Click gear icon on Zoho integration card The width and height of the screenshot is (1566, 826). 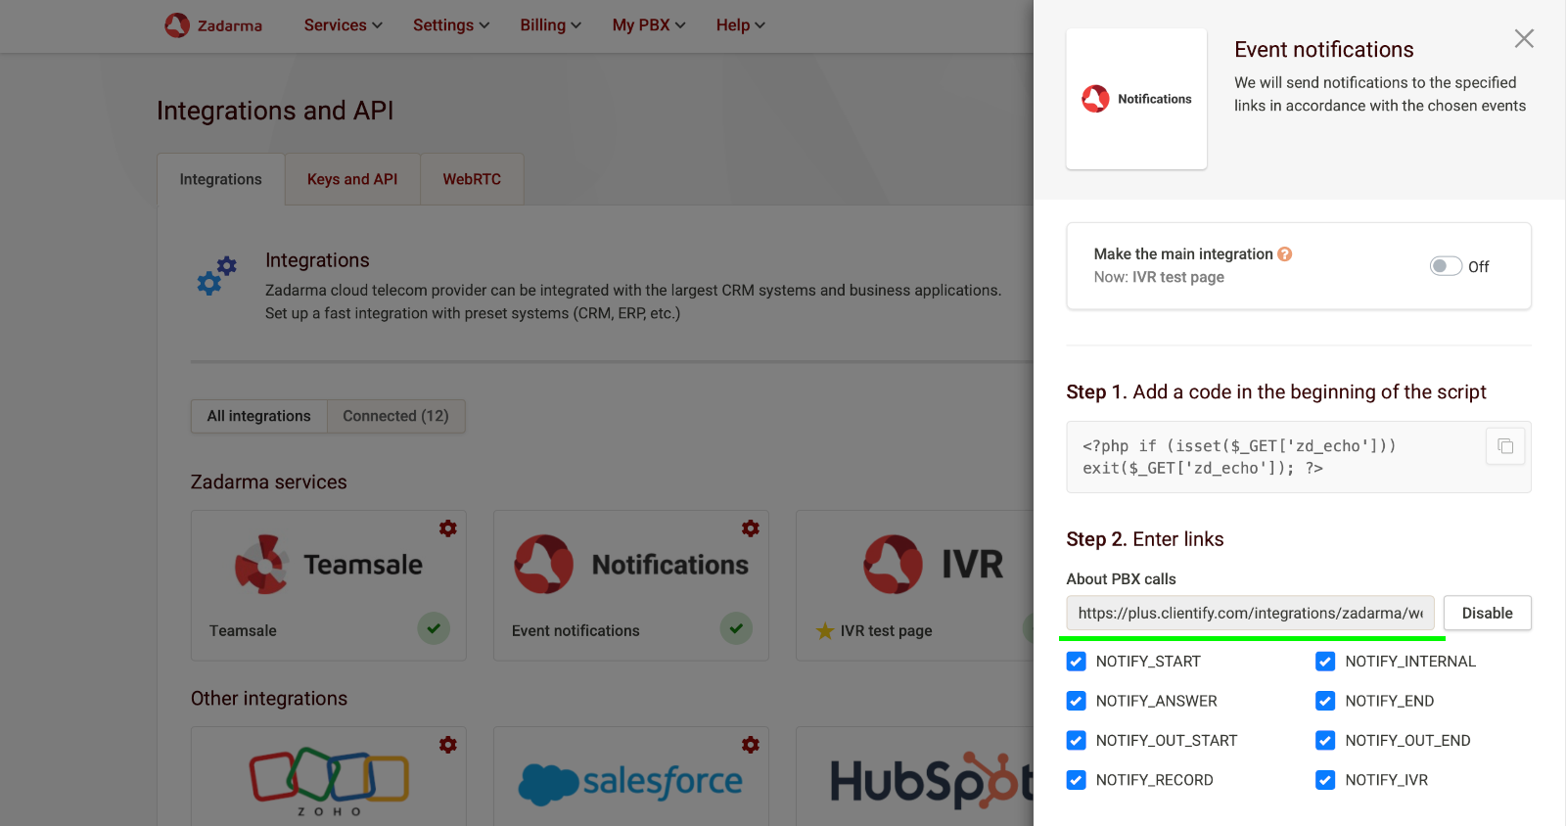click(448, 745)
